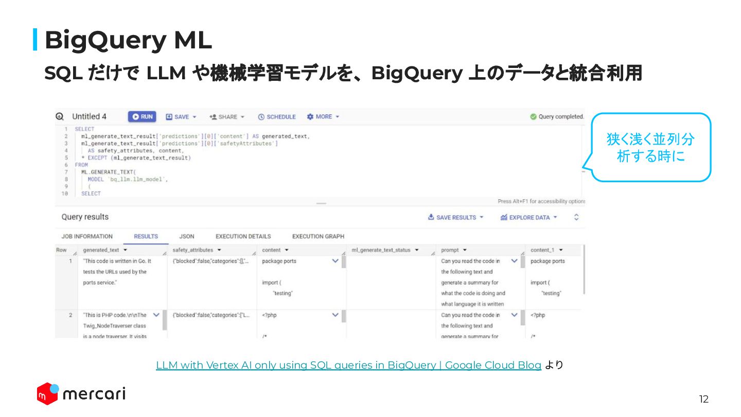741x417 pixels.
Task: Click the green Query completed checkmark icon
Action: [x=534, y=117]
